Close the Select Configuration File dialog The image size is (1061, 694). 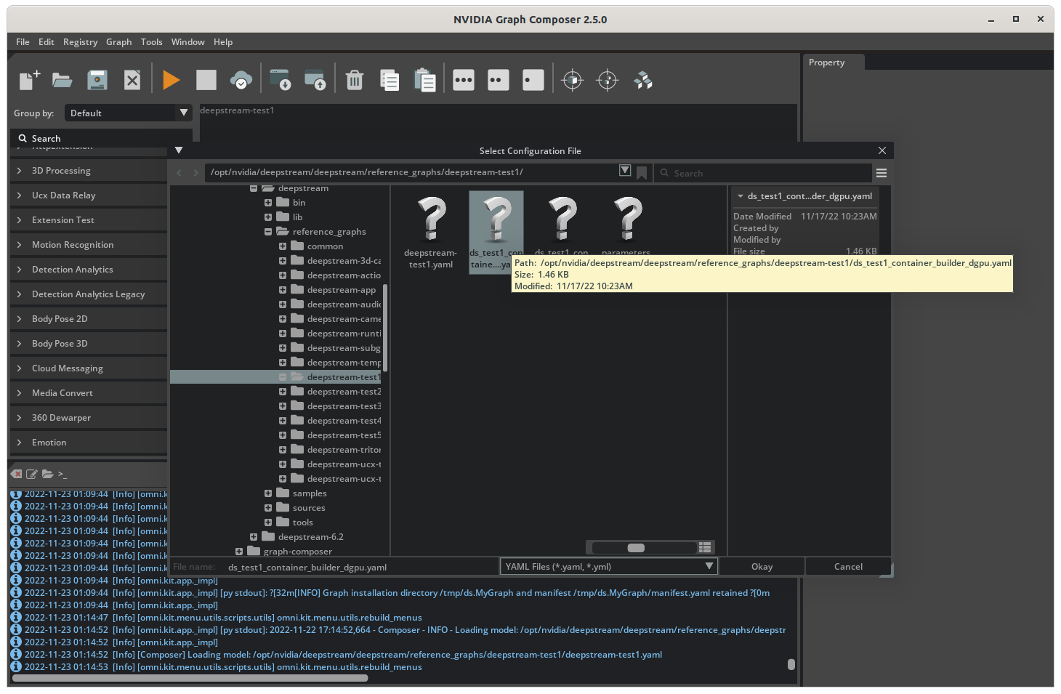click(882, 150)
